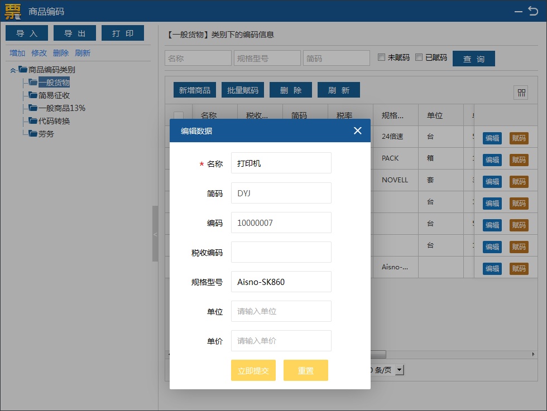
Task: Click the 重置 reset button
Action: 305,370
